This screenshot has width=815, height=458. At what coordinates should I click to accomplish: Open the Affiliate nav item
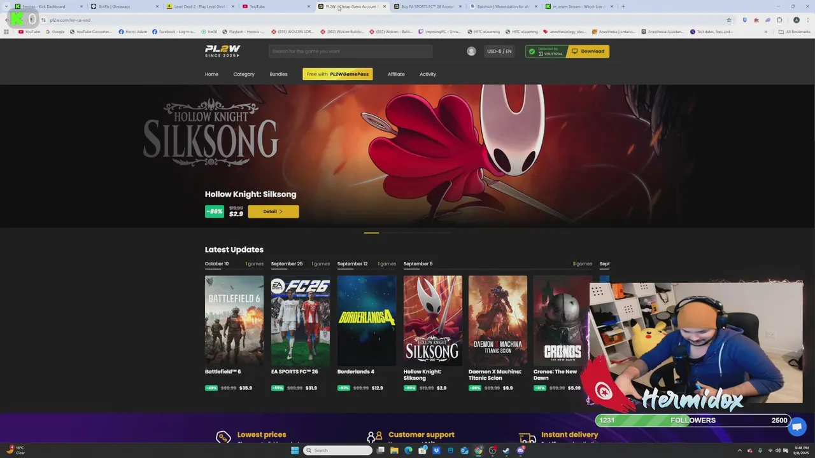[x=396, y=74]
